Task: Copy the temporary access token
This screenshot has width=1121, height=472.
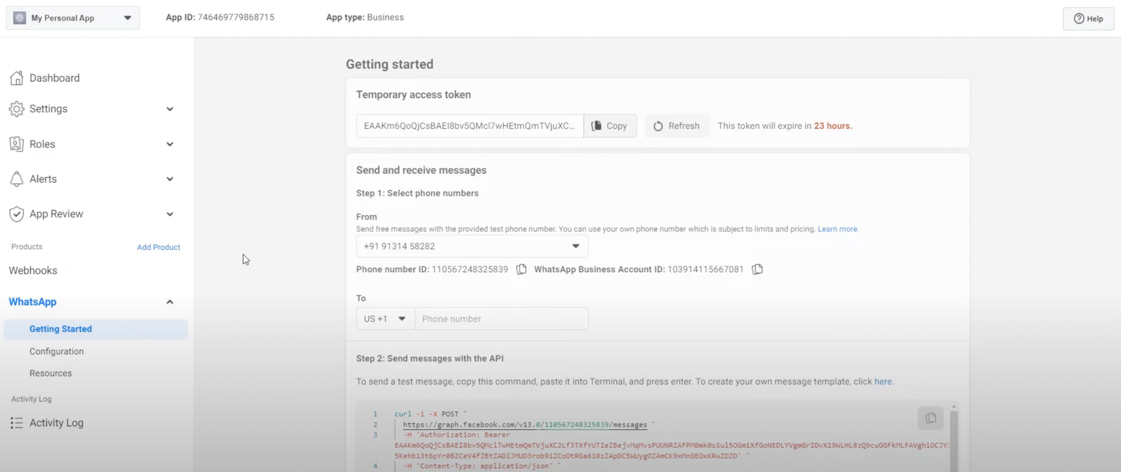Action: click(610, 126)
